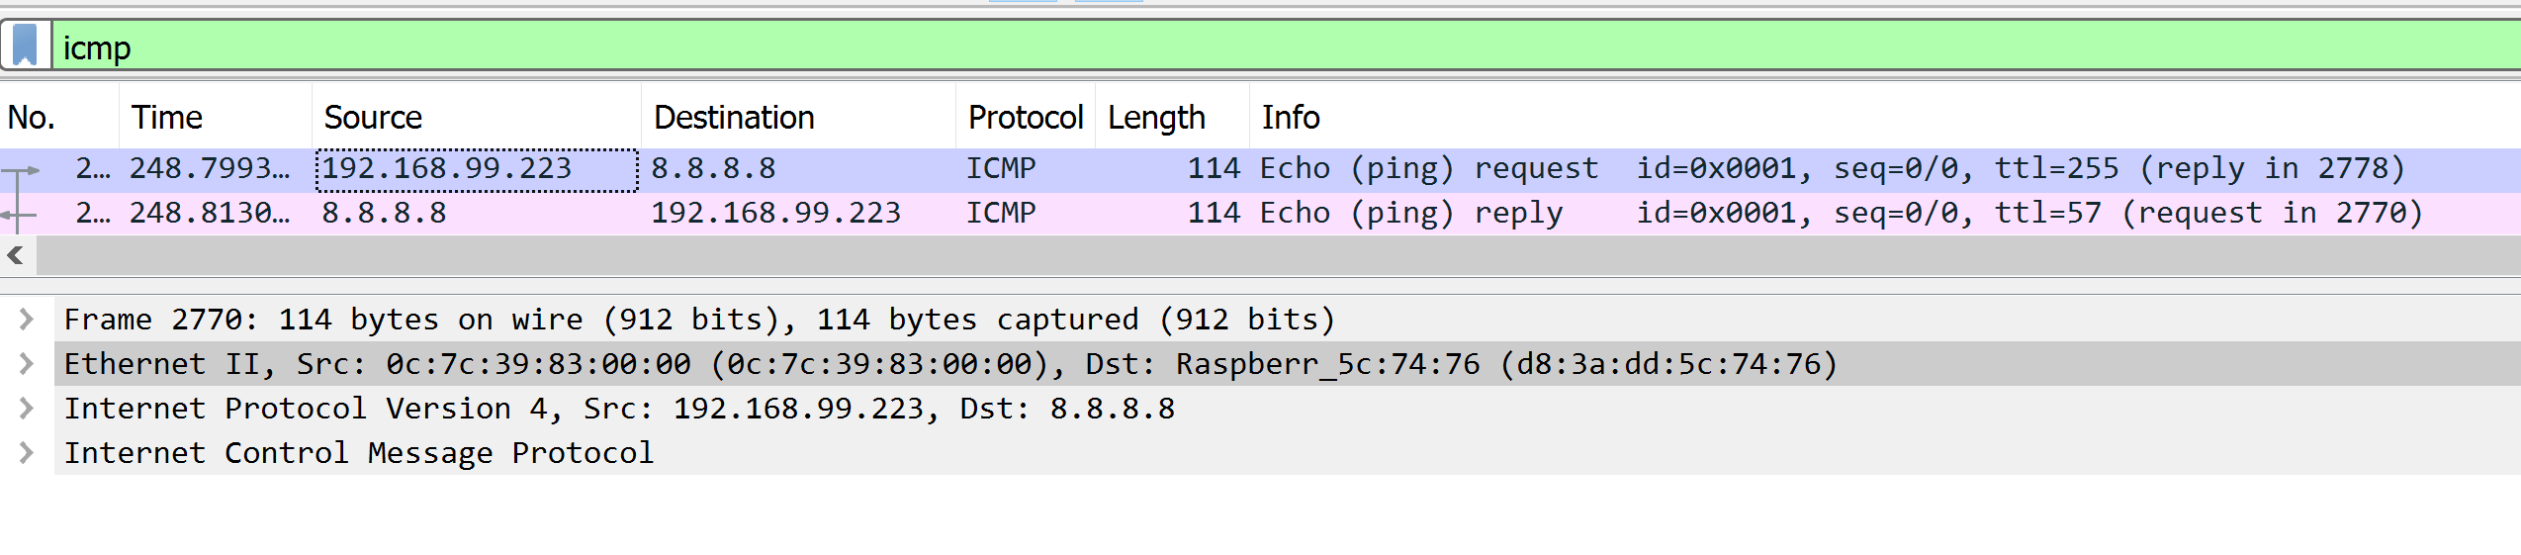Select the Echo ping request packet row

click(x=1260, y=169)
